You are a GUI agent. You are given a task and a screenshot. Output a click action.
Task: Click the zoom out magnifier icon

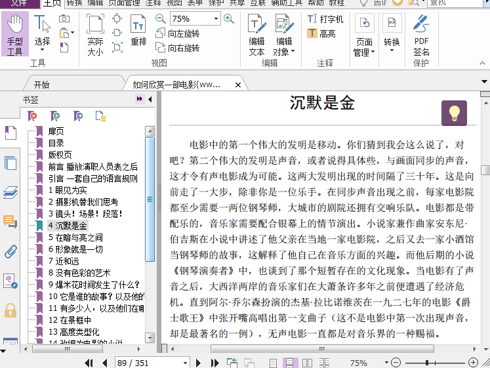click(160, 19)
